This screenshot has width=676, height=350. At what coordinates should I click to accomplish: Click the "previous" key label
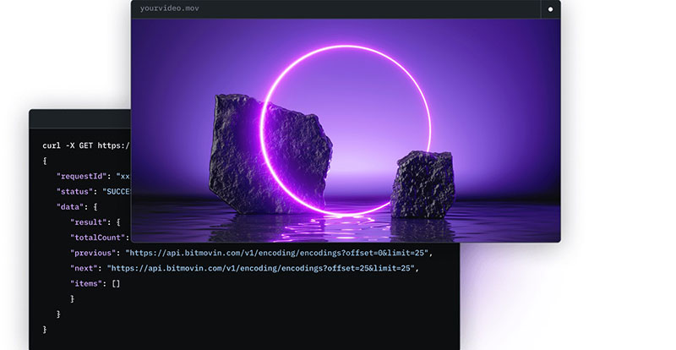click(94, 253)
